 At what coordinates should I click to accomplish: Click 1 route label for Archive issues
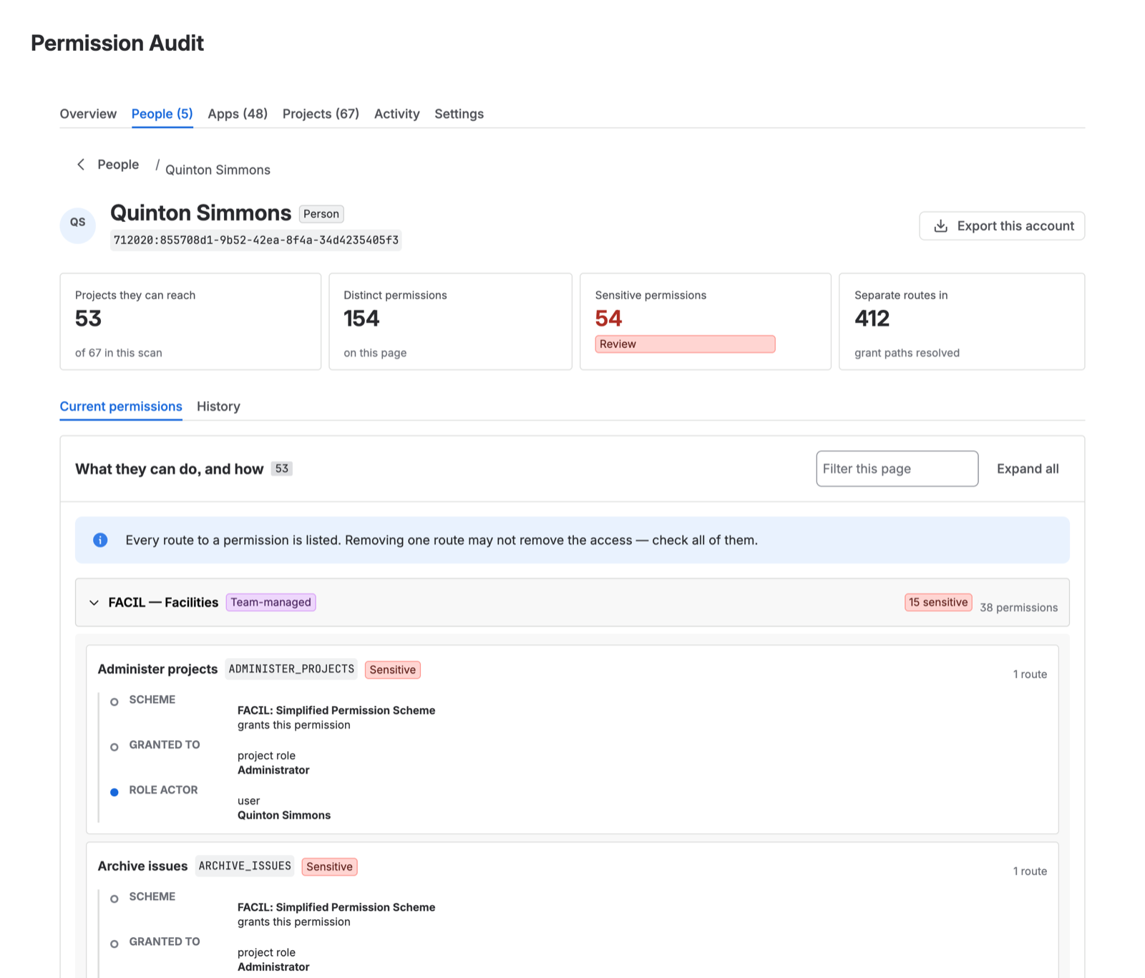click(1030, 871)
